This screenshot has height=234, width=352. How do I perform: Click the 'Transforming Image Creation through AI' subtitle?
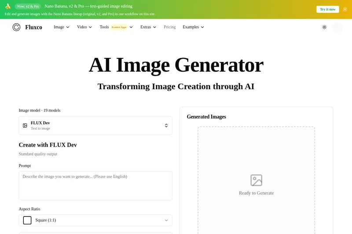(176, 86)
